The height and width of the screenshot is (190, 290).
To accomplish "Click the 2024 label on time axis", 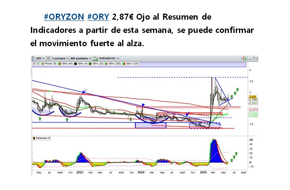I will pos(141,172).
